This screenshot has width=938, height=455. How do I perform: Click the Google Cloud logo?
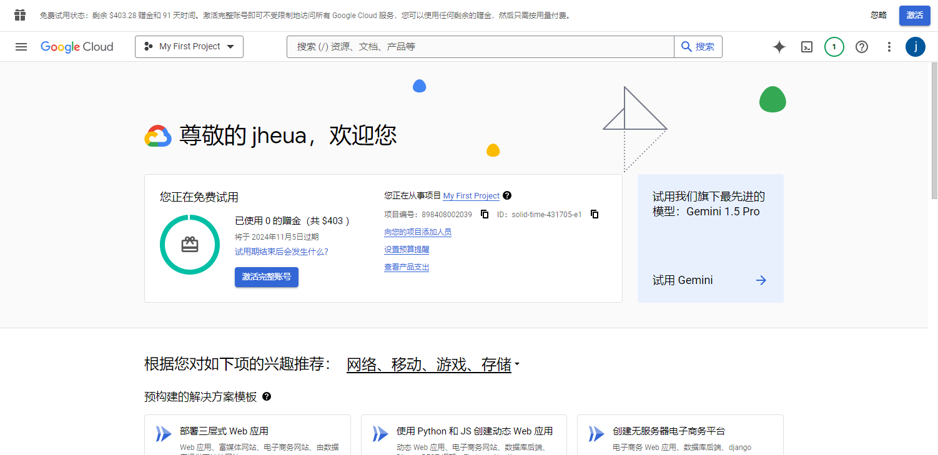point(77,46)
